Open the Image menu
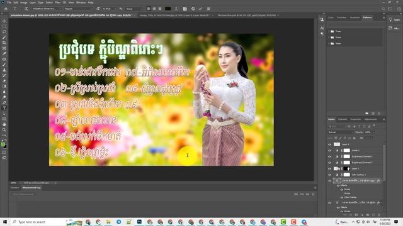The width and height of the screenshot is (403, 226). (x=24, y=3)
